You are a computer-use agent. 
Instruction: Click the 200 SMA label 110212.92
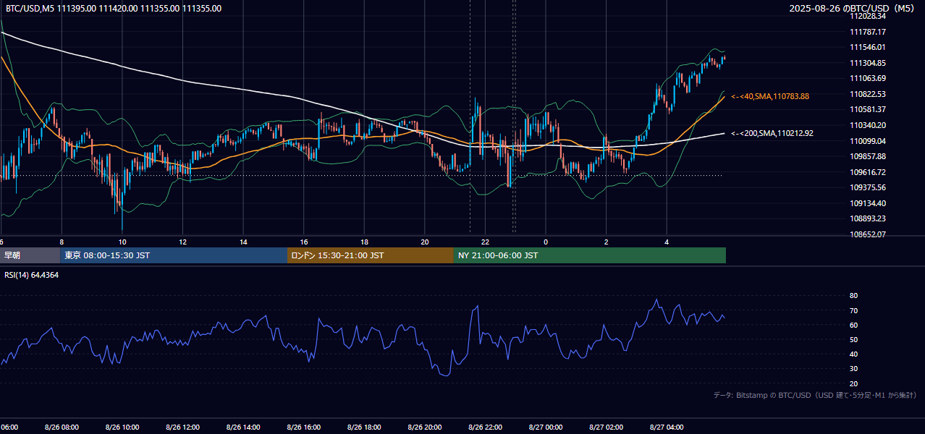pos(772,133)
